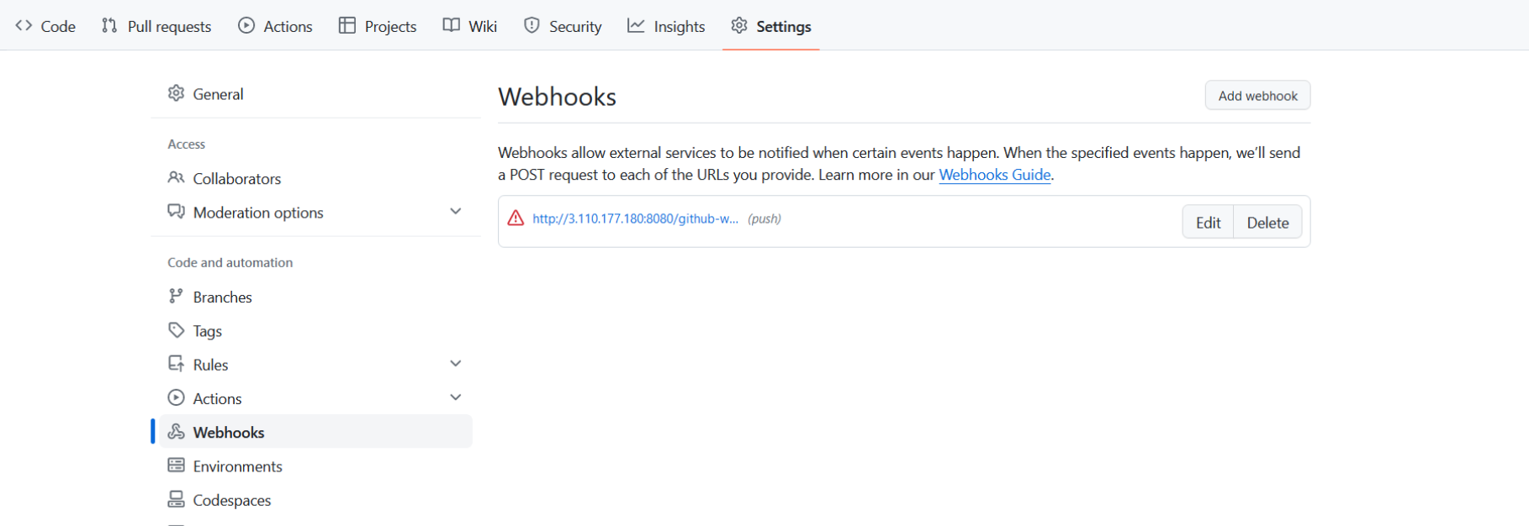This screenshot has width=1529, height=526.
Task: Open the Webhooks Guide link
Action: (x=994, y=175)
